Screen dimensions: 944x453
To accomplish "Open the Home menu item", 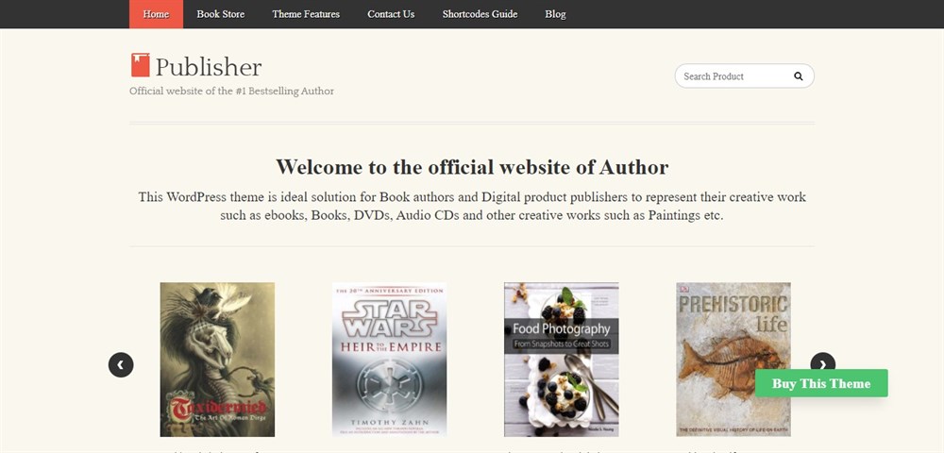I will 156,14.
